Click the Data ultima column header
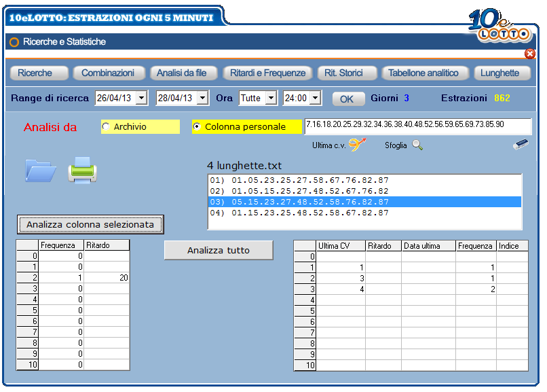The image size is (547, 392). point(428,246)
